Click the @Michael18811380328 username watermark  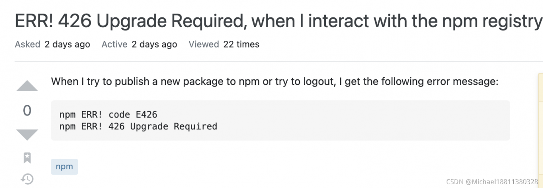(503, 181)
